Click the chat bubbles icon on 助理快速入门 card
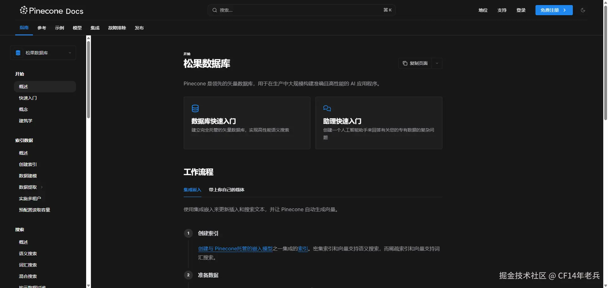This screenshot has height=288, width=608. 327,108
